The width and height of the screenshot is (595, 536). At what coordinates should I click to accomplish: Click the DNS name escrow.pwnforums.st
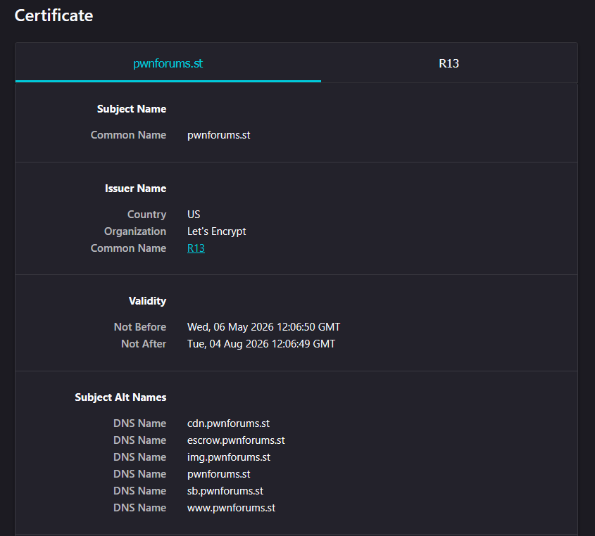coord(236,440)
